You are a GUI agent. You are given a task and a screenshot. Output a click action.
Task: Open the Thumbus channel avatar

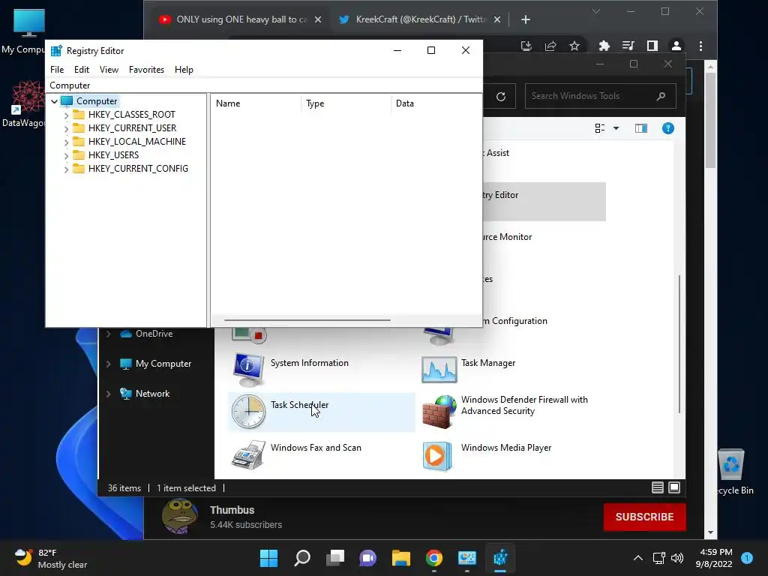click(180, 516)
